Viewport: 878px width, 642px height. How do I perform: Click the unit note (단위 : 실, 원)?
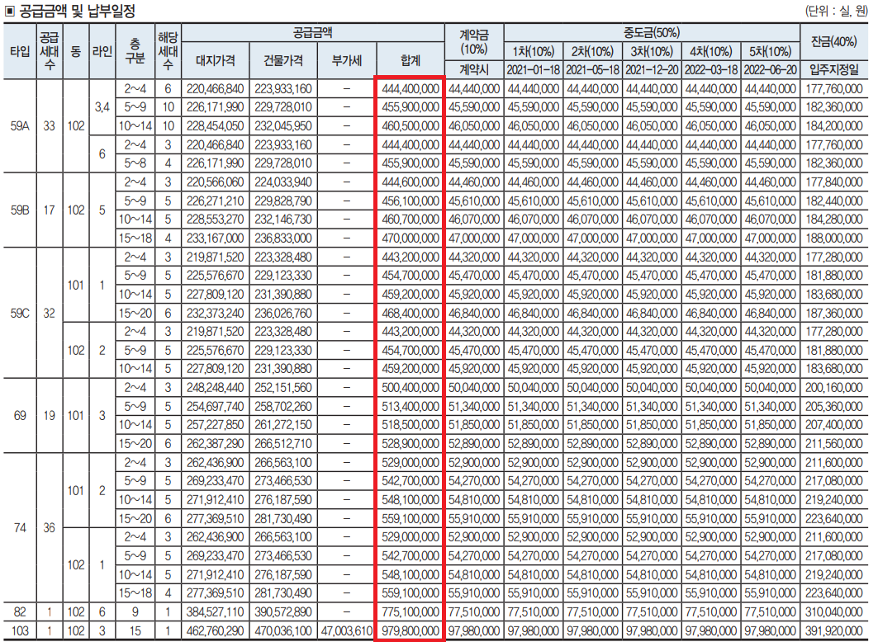(x=836, y=11)
